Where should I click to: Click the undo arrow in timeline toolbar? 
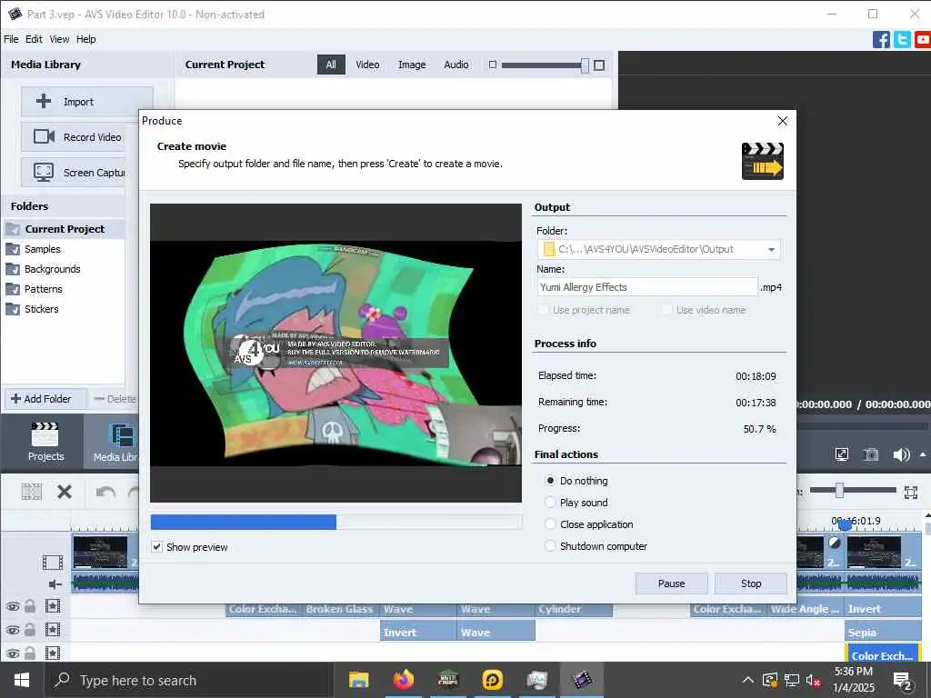[105, 493]
